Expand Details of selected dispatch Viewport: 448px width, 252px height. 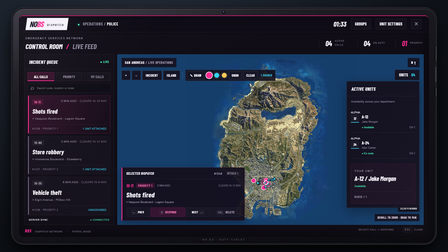coord(233,174)
